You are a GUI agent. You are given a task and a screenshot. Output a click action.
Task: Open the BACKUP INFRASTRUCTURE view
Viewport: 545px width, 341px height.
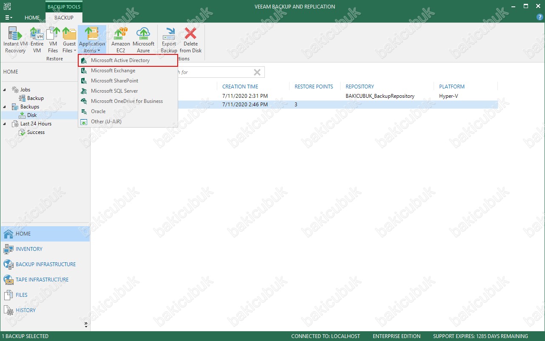tap(45, 264)
